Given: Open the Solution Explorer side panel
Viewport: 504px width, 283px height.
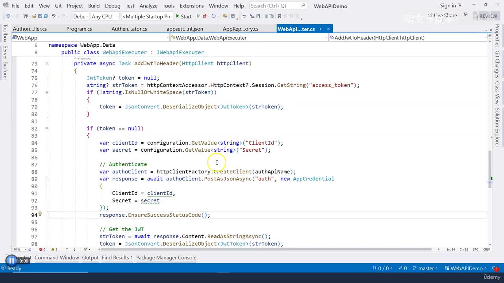Looking at the screenshot, I should 497,127.
